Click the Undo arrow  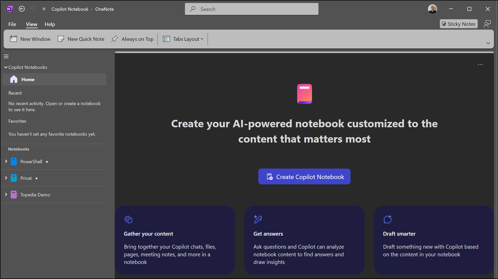pos(33,9)
